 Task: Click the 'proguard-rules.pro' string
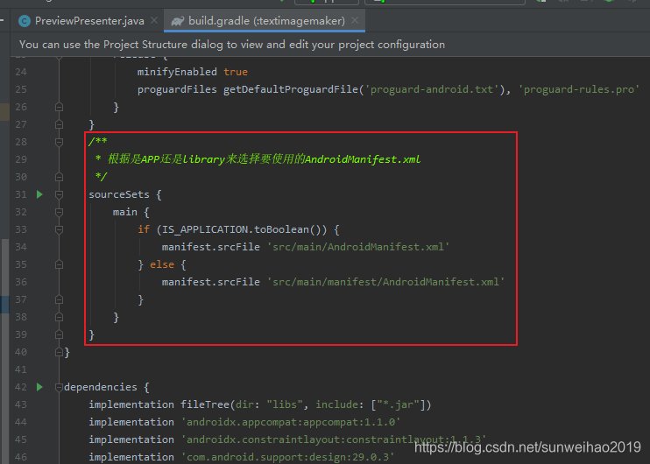(579, 89)
